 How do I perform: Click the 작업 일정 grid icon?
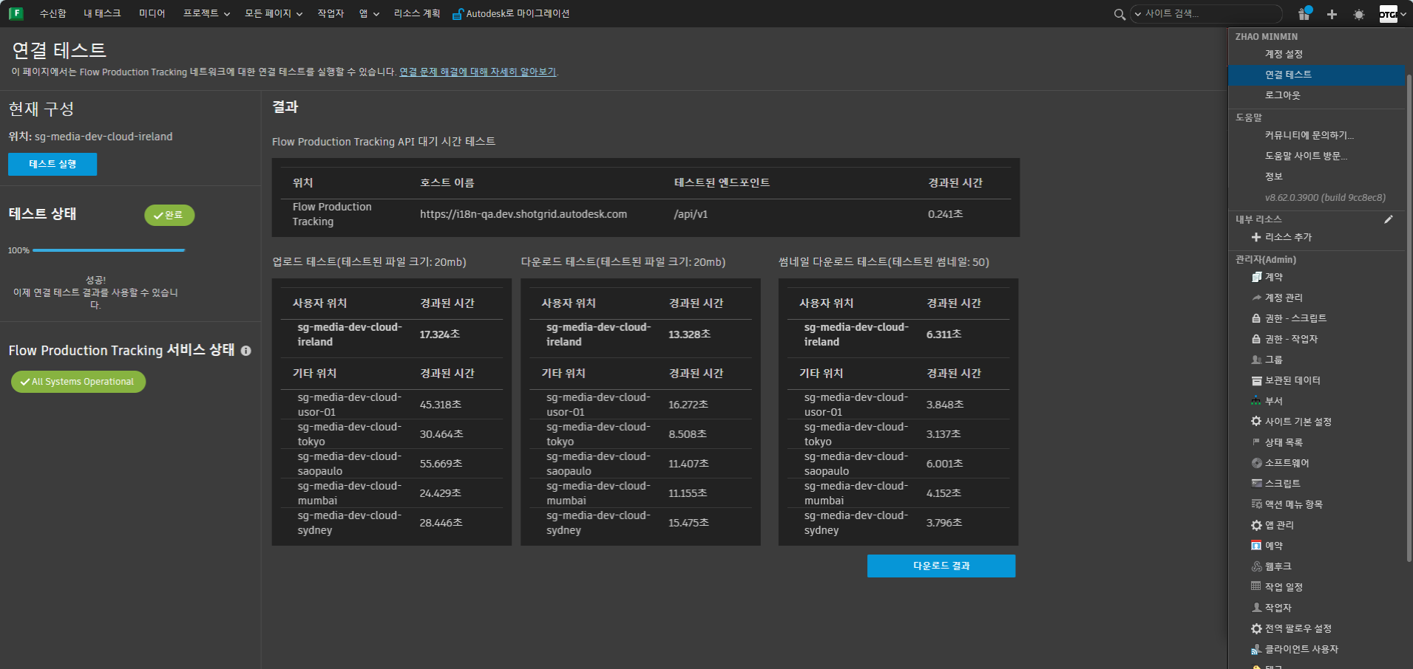1256,586
